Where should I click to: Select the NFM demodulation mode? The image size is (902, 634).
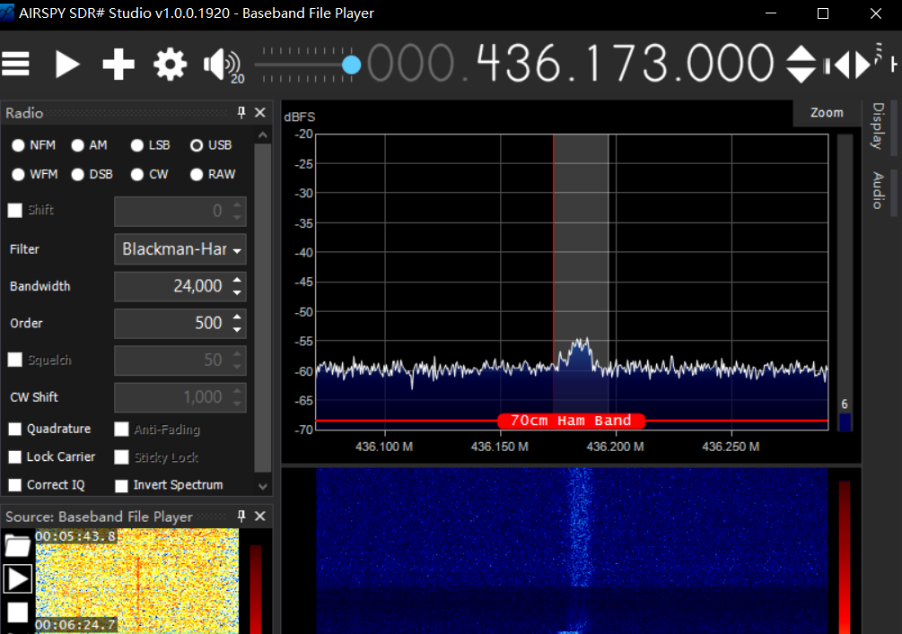[18, 145]
